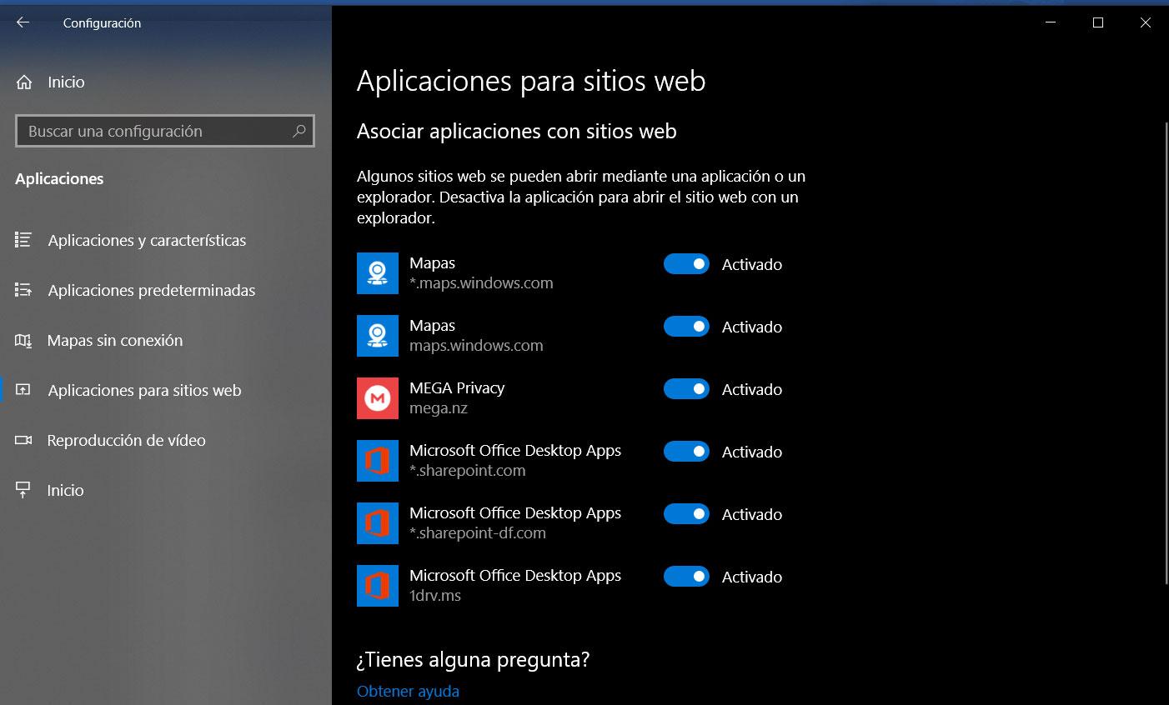Click the Mapas icon for maps.windows.com

tap(378, 336)
